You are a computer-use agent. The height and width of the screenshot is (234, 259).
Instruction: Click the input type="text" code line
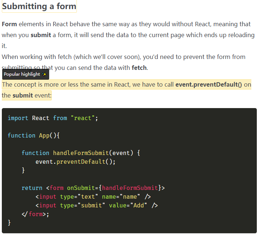click(x=93, y=197)
